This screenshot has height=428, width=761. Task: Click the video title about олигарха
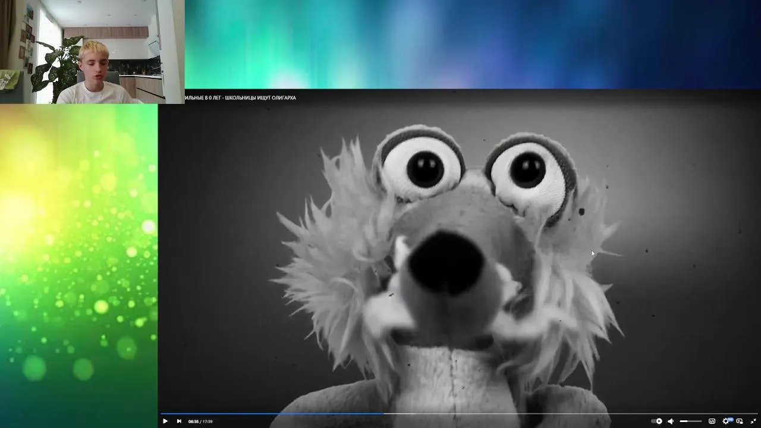(x=240, y=97)
